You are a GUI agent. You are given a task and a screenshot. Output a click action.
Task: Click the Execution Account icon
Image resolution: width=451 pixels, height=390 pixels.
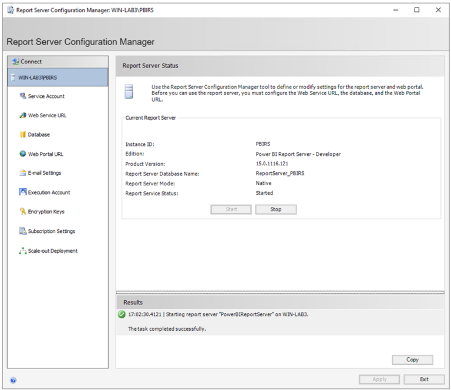(23, 192)
